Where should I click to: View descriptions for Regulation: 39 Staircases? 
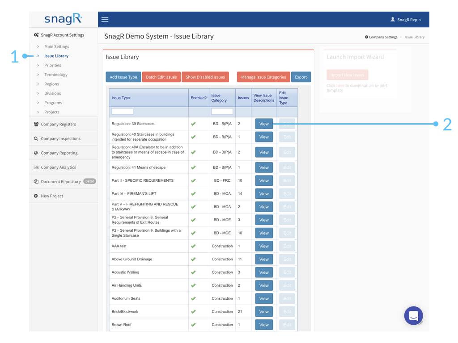point(264,124)
